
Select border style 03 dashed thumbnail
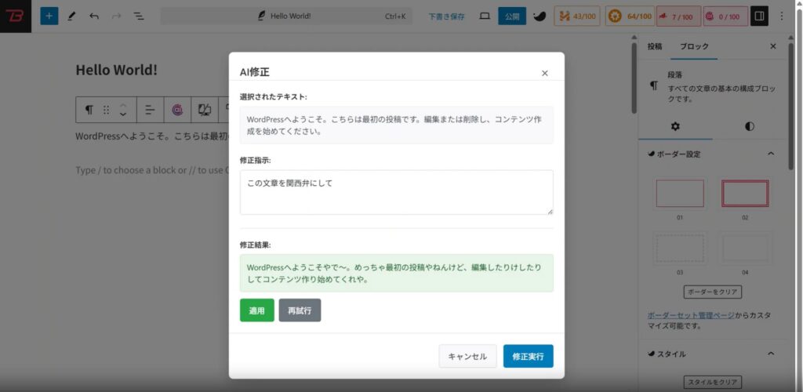pos(680,249)
